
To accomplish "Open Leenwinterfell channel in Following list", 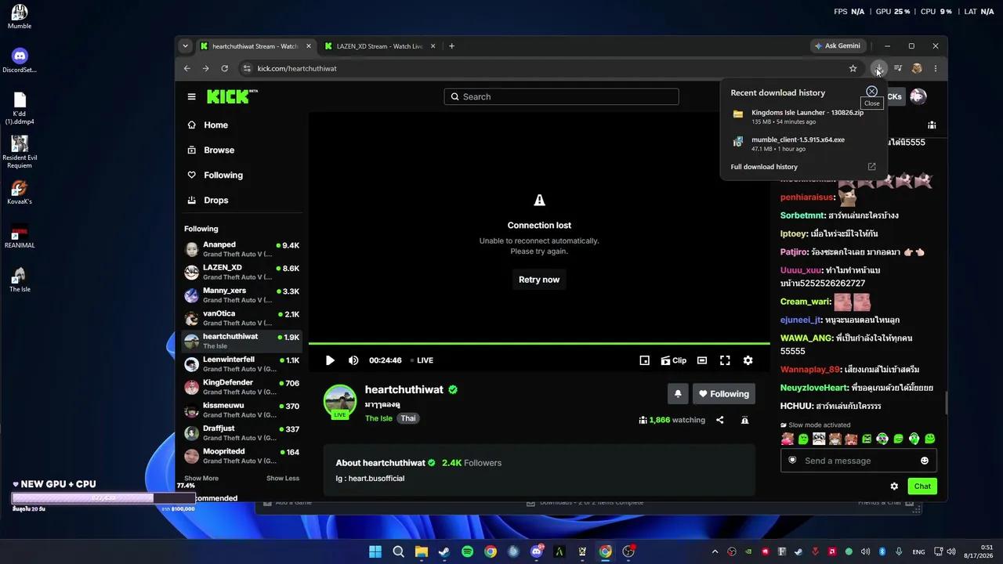I will tap(242, 364).
